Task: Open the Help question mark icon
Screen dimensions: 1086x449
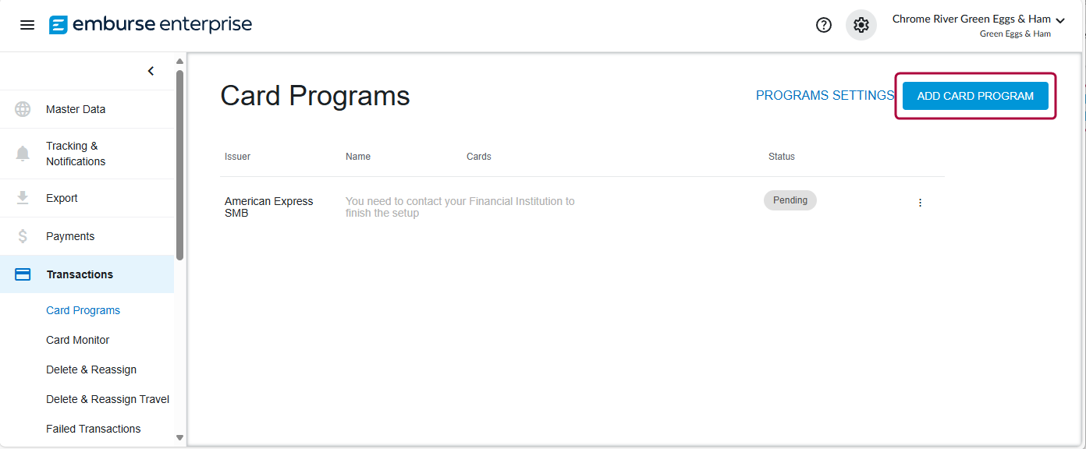Action: point(823,24)
